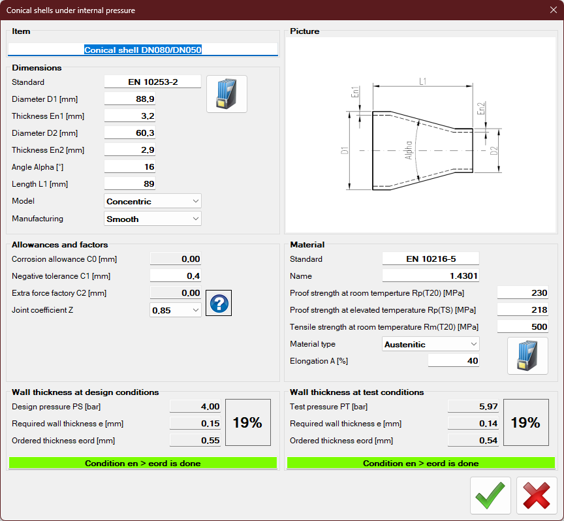This screenshot has width=564, height=521.
Task: Click the Negative tolerance C1 field
Action: coord(176,276)
